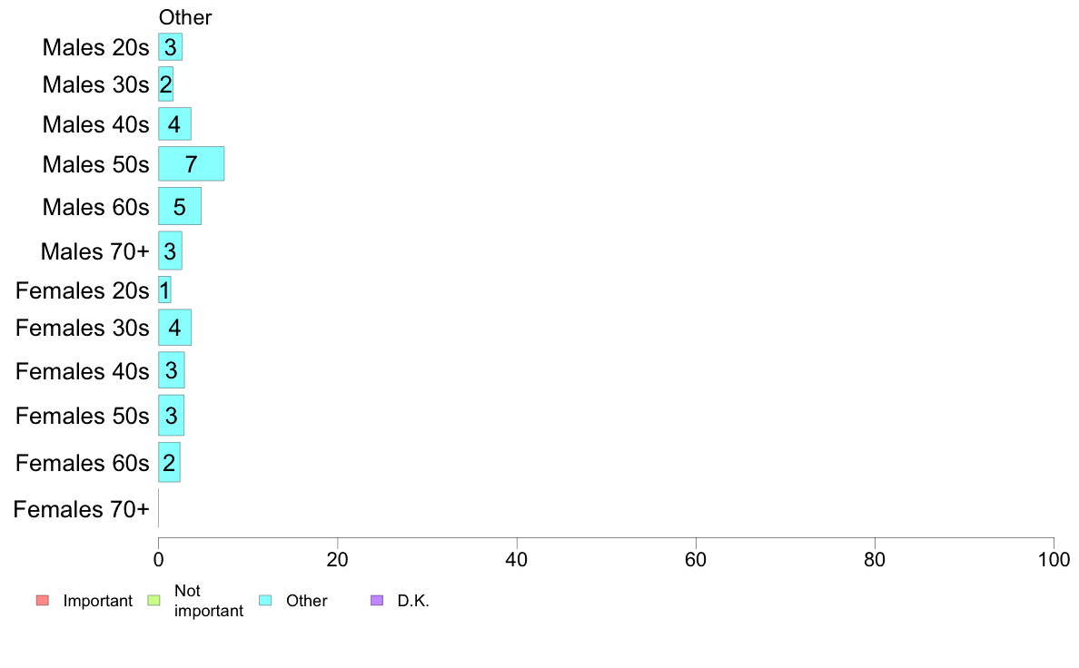Screen dimensions: 1079x668
Task: Click the green Not important legend swatch
Action: (x=154, y=601)
